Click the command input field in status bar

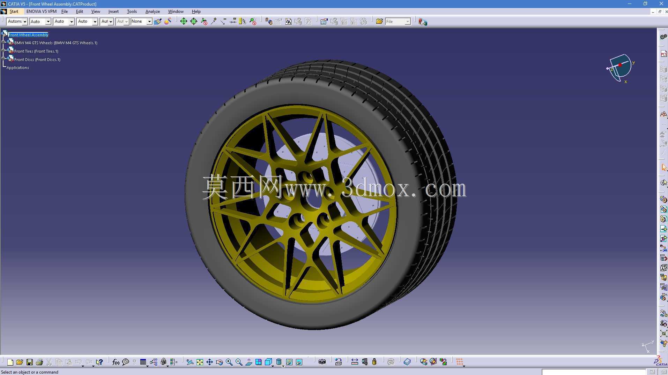click(x=594, y=372)
